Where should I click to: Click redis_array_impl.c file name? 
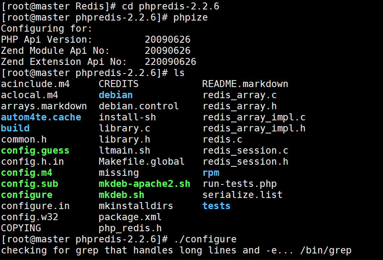[x=254, y=117]
